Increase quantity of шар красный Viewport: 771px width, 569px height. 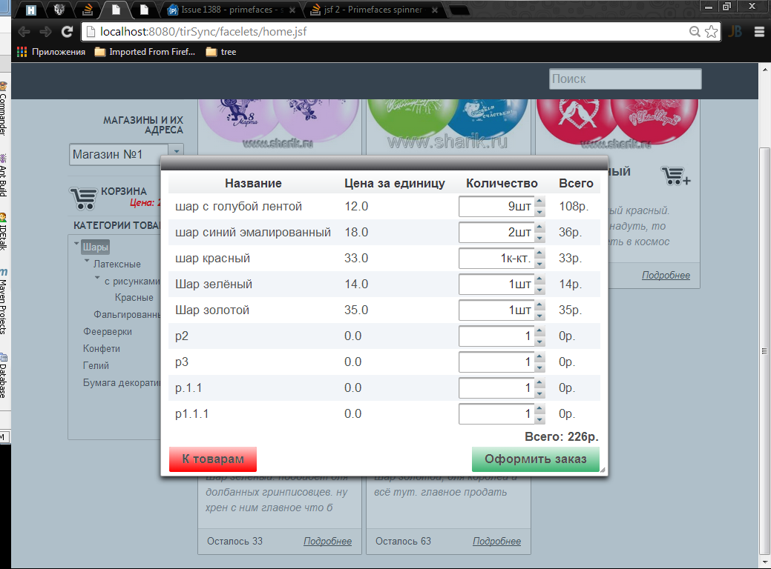click(x=540, y=253)
